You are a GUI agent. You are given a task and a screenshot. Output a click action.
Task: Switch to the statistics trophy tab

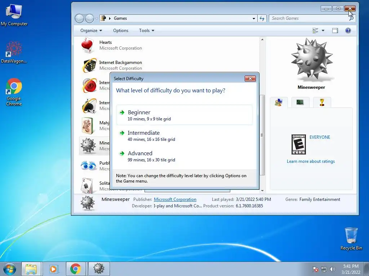coord(322,102)
